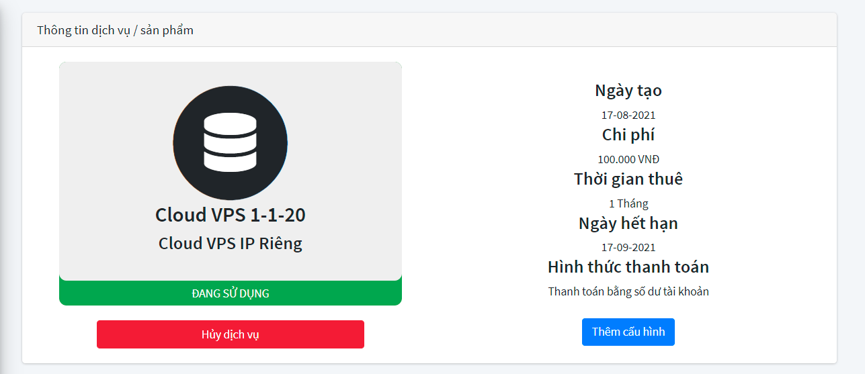Click the Thông tin dịch vụ / sản phẩm header

tap(115, 30)
